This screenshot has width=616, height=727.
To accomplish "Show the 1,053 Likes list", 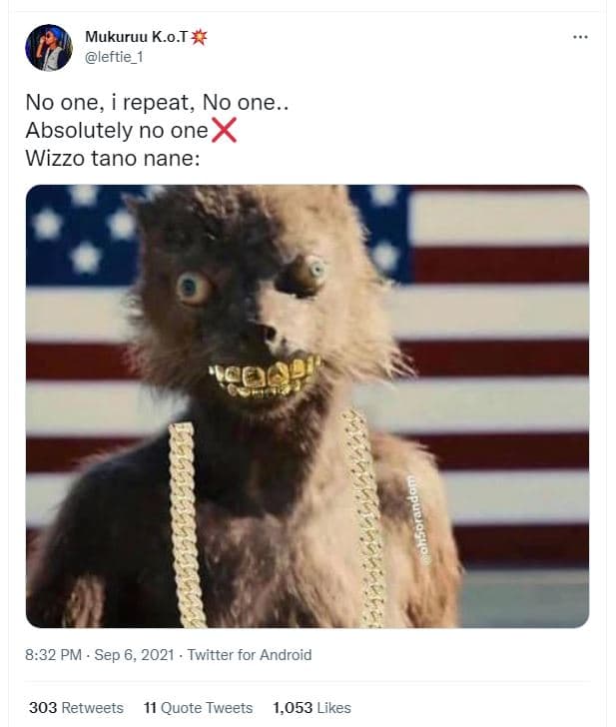I will coord(311,708).
